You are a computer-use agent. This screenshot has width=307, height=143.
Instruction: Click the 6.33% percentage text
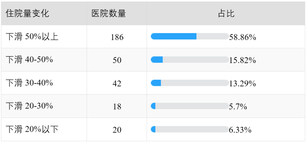(x=240, y=130)
